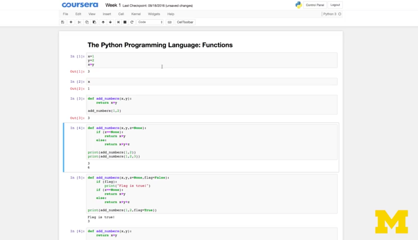The image size is (418, 240).
Task: Click the notebook title Week 1
Action: click(x=113, y=5)
